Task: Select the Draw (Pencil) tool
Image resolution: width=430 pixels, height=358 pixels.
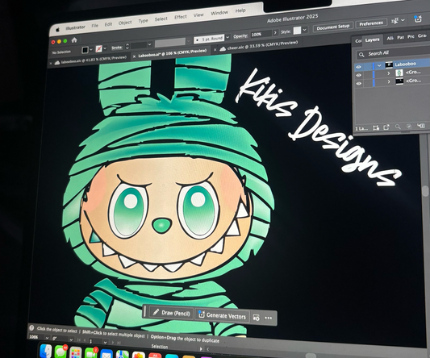Action: (171, 313)
